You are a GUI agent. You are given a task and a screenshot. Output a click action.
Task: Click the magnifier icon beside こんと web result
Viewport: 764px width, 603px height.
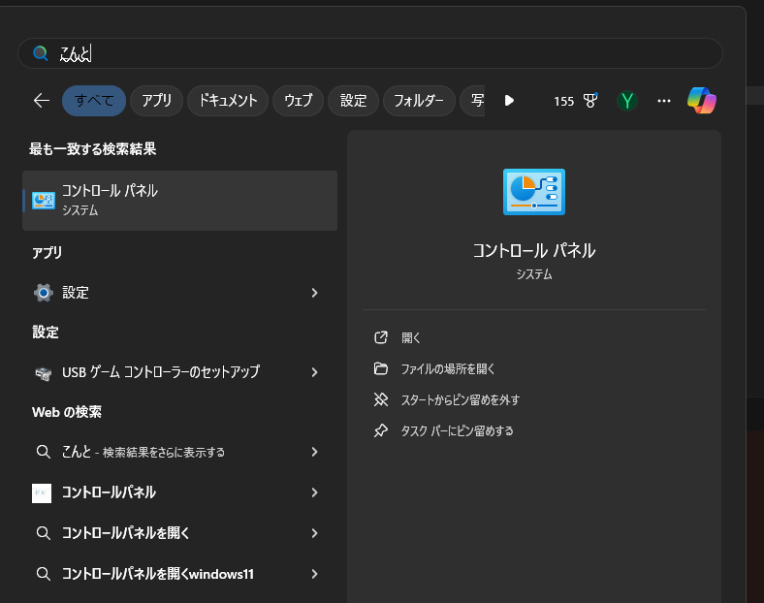pyautogui.click(x=44, y=452)
